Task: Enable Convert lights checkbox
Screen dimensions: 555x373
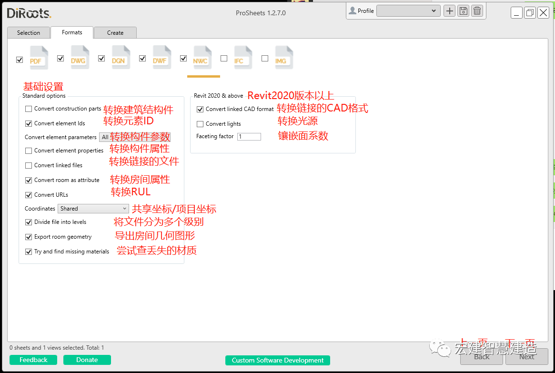Action: (x=200, y=124)
